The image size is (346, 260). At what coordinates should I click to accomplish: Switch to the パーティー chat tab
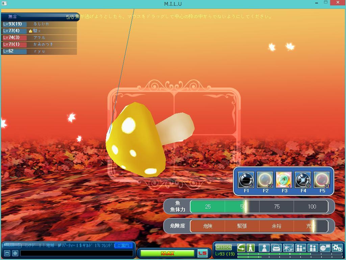[68, 245]
